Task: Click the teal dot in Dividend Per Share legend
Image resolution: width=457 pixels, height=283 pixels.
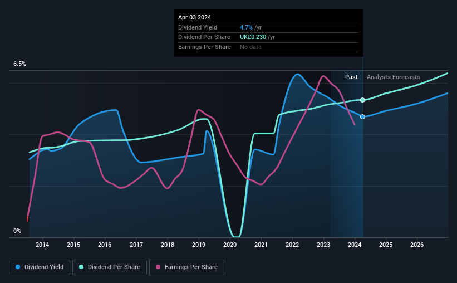Action: [81, 267]
